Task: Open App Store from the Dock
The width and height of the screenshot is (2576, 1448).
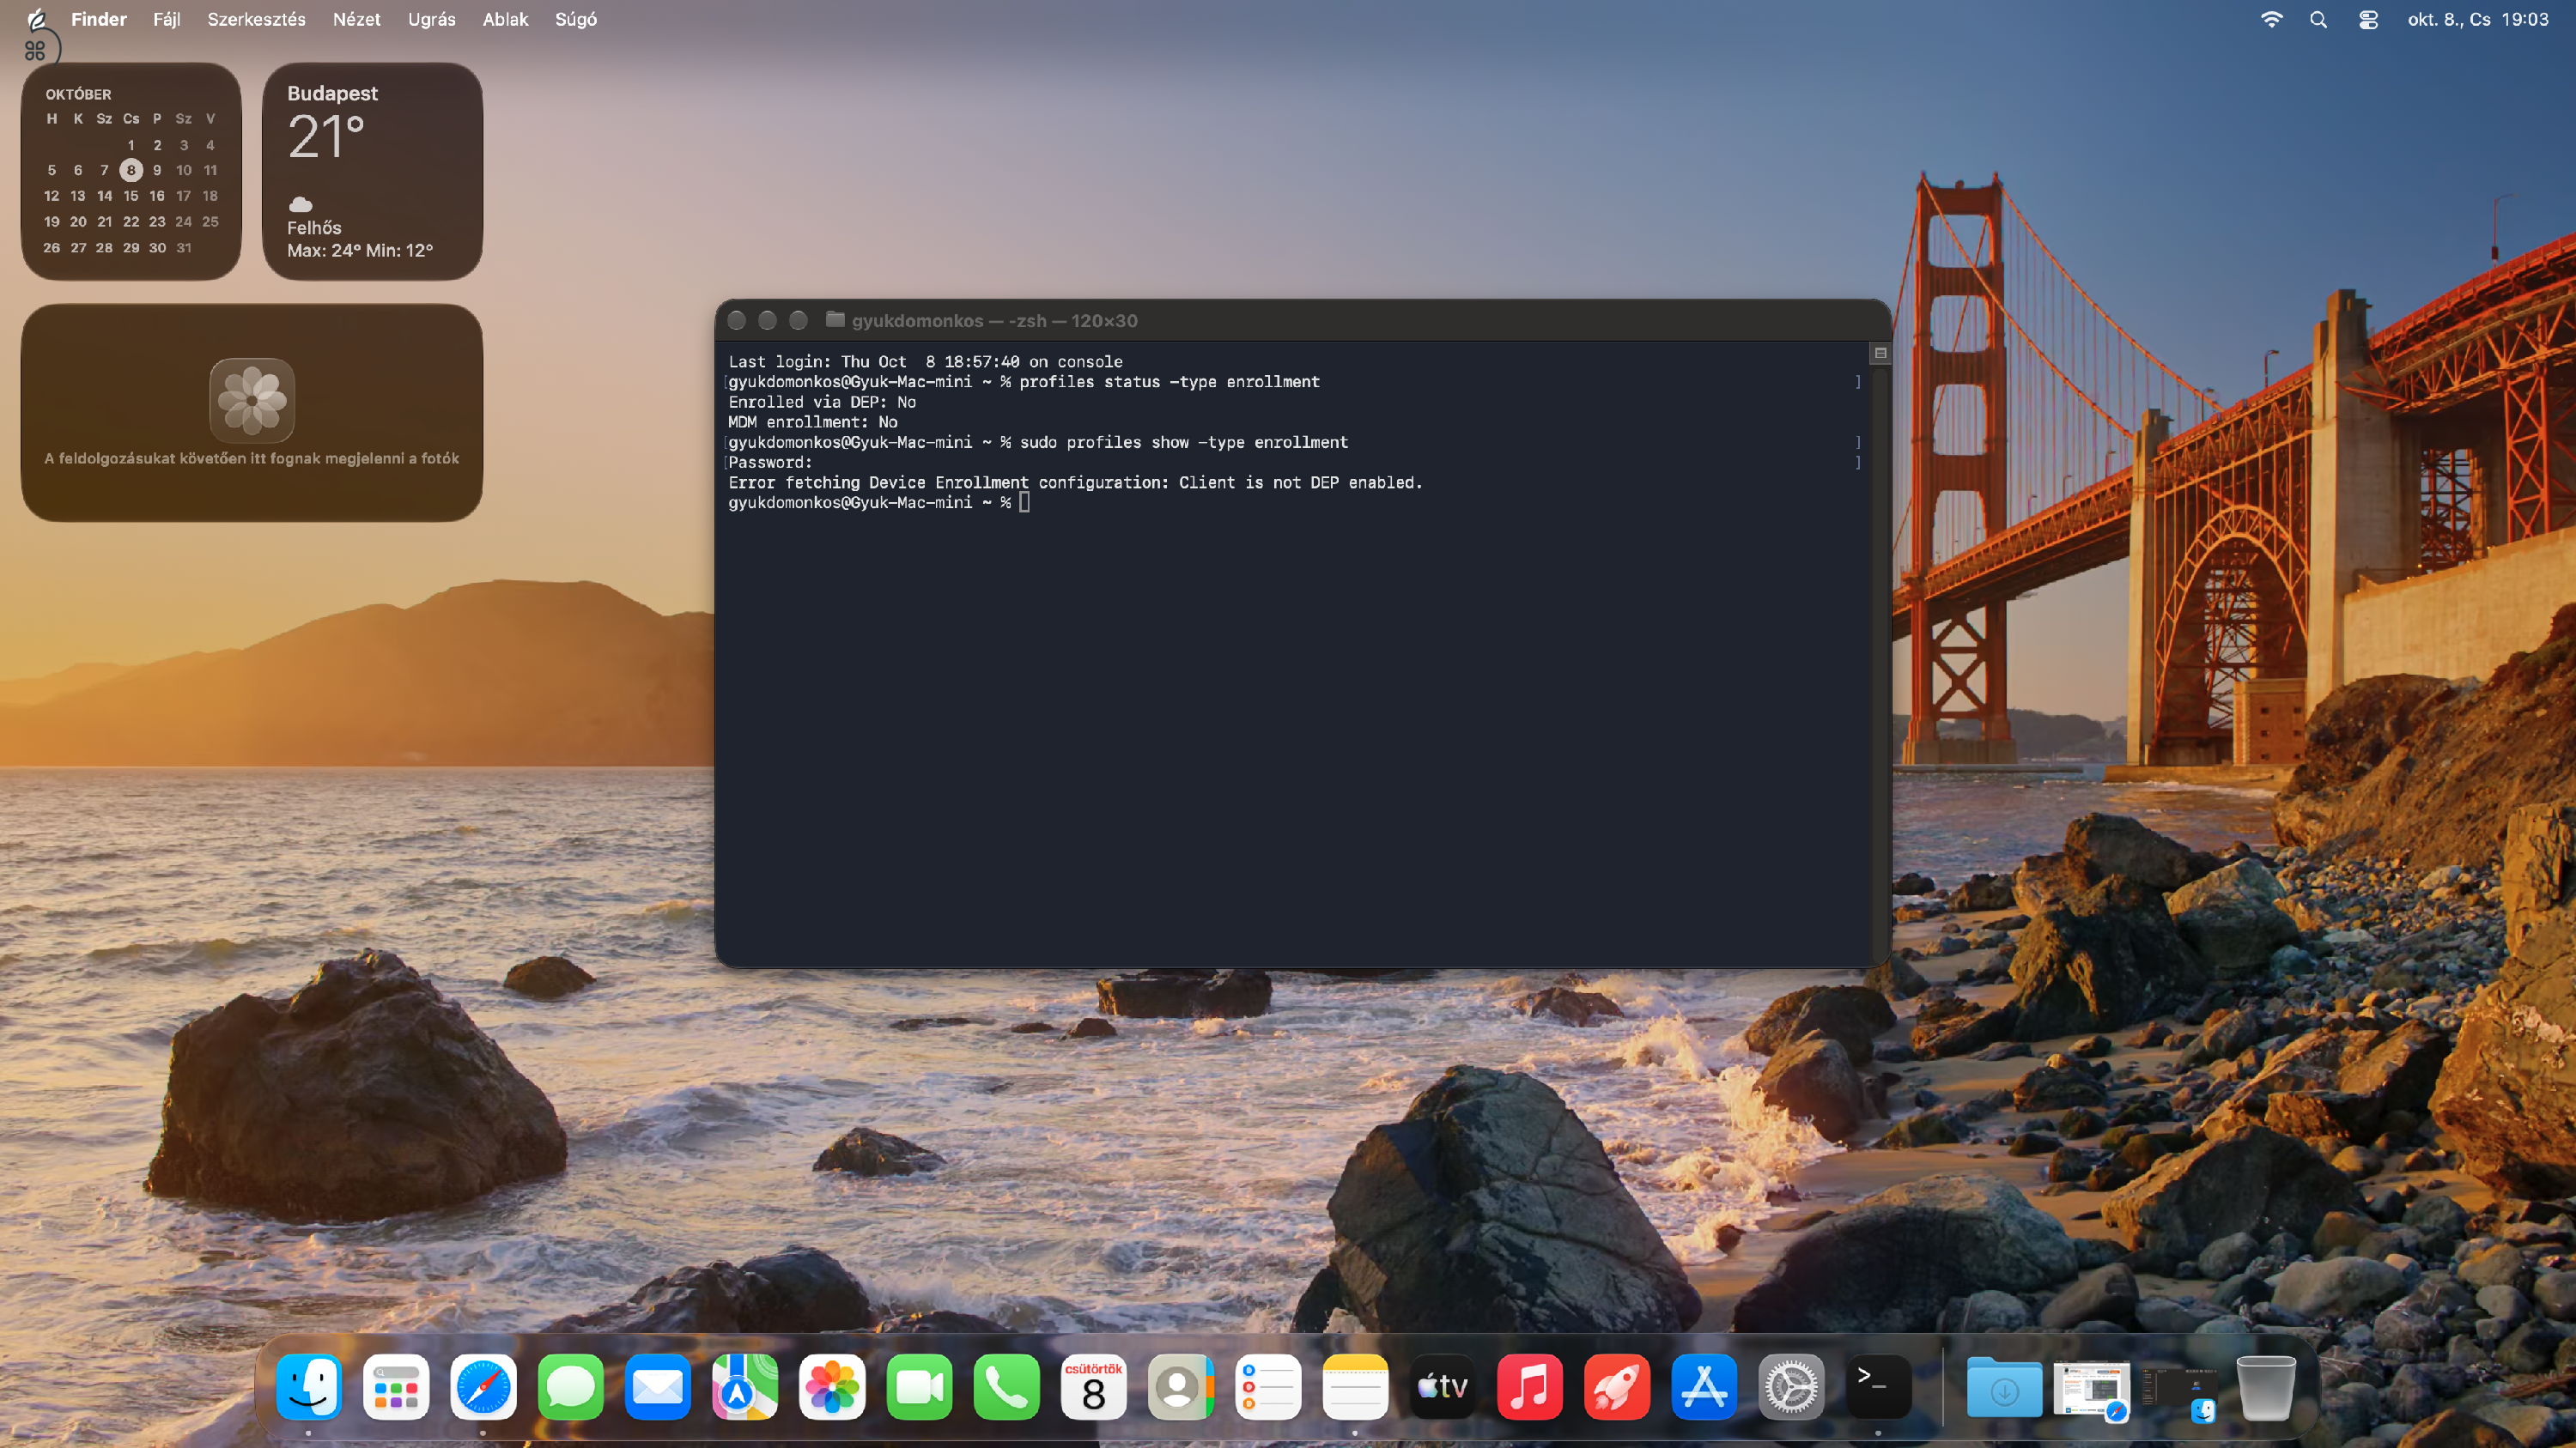Action: click(x=1704, y=1387)
